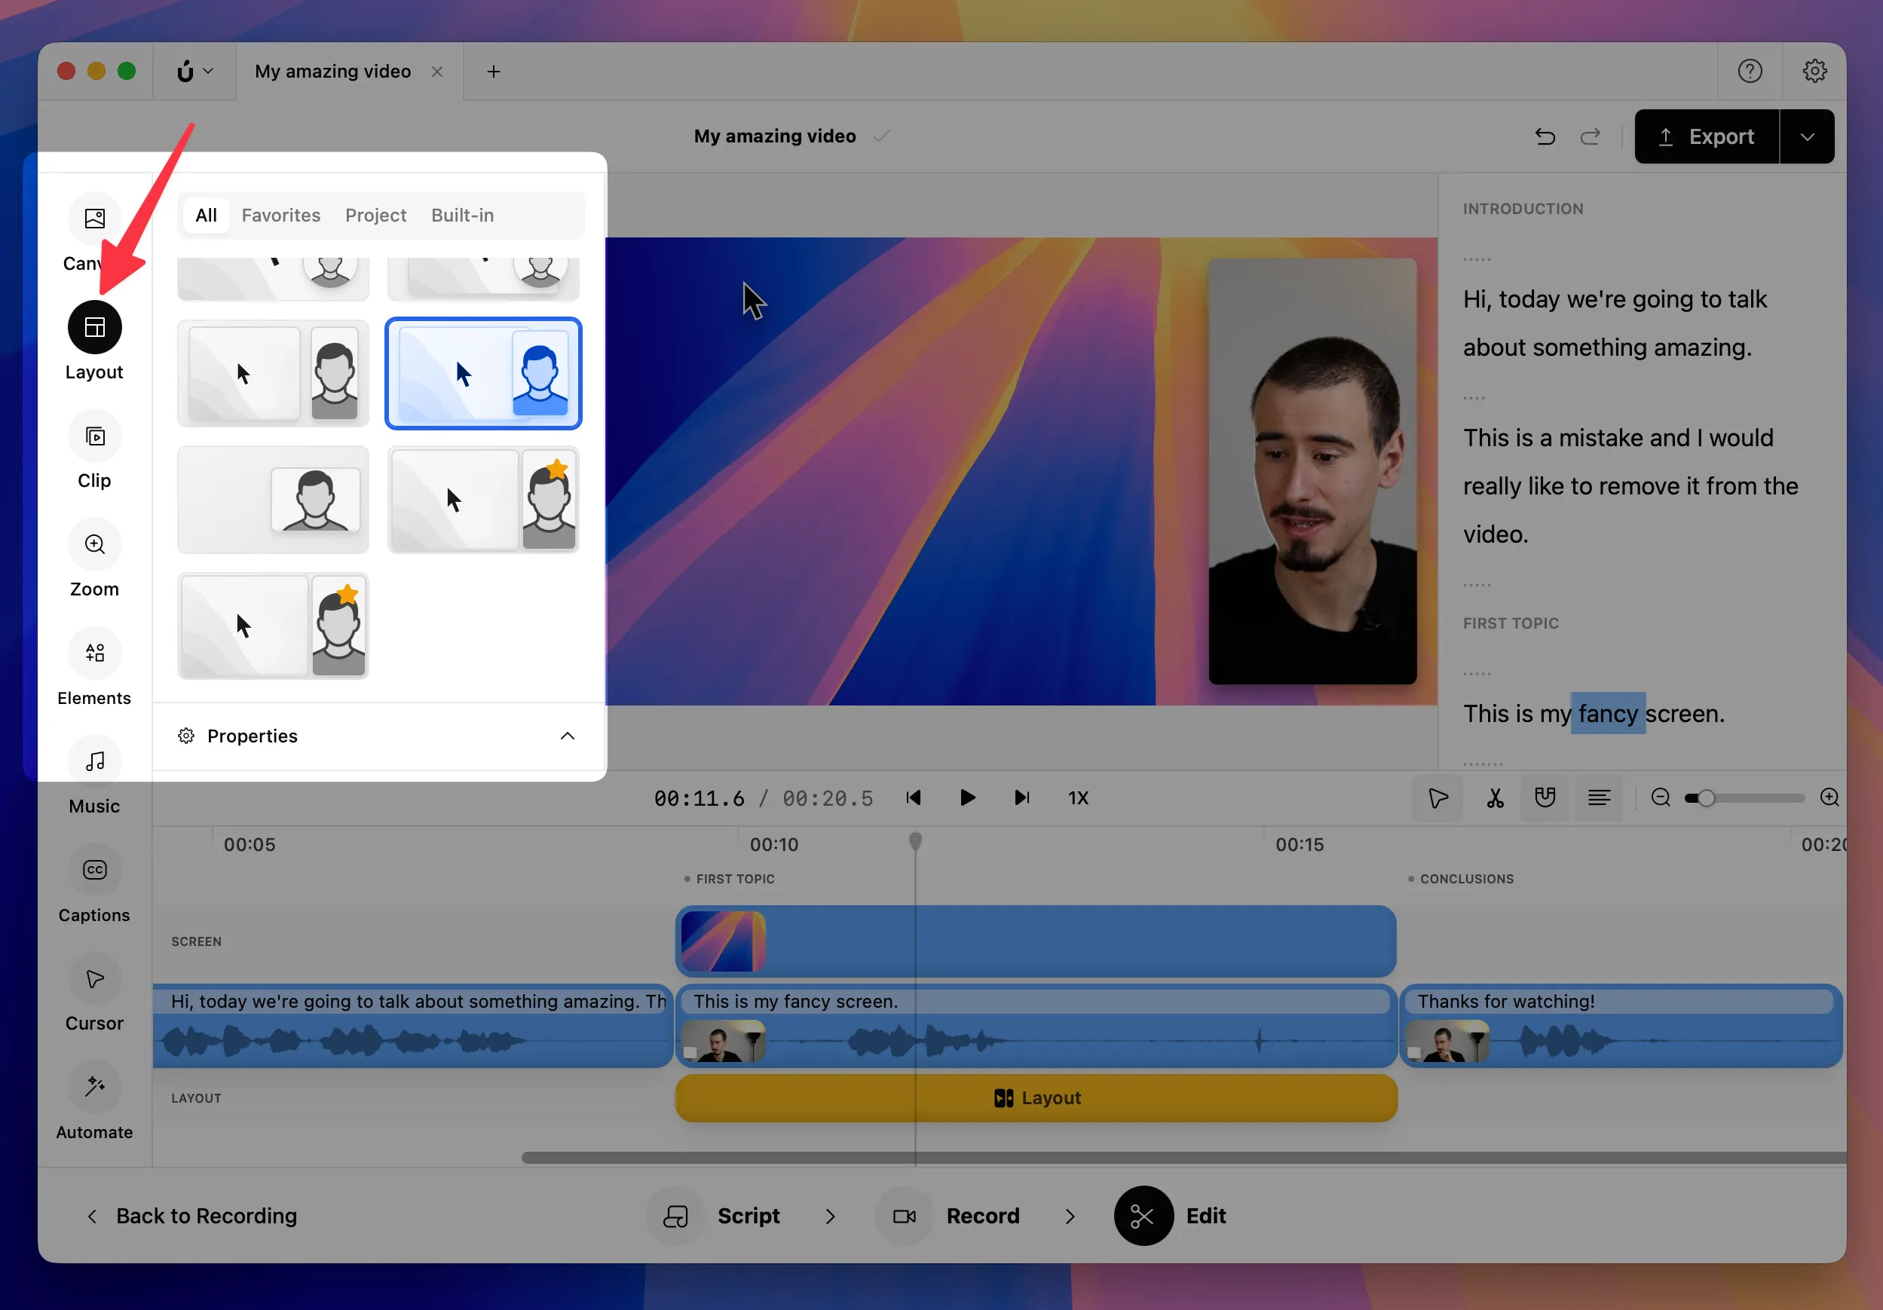This screenshot has width=1883, height=1310.
Task: Click the chevron between Record and Edit
Action: (1070, 1217)
